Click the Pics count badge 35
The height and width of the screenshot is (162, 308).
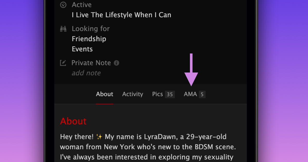pyautogui.click(x=170, y=94)
